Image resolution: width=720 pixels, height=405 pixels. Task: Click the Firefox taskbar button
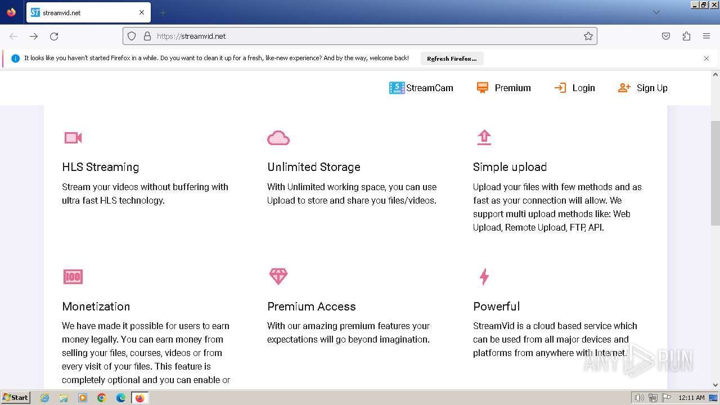[x=139, y=398]
